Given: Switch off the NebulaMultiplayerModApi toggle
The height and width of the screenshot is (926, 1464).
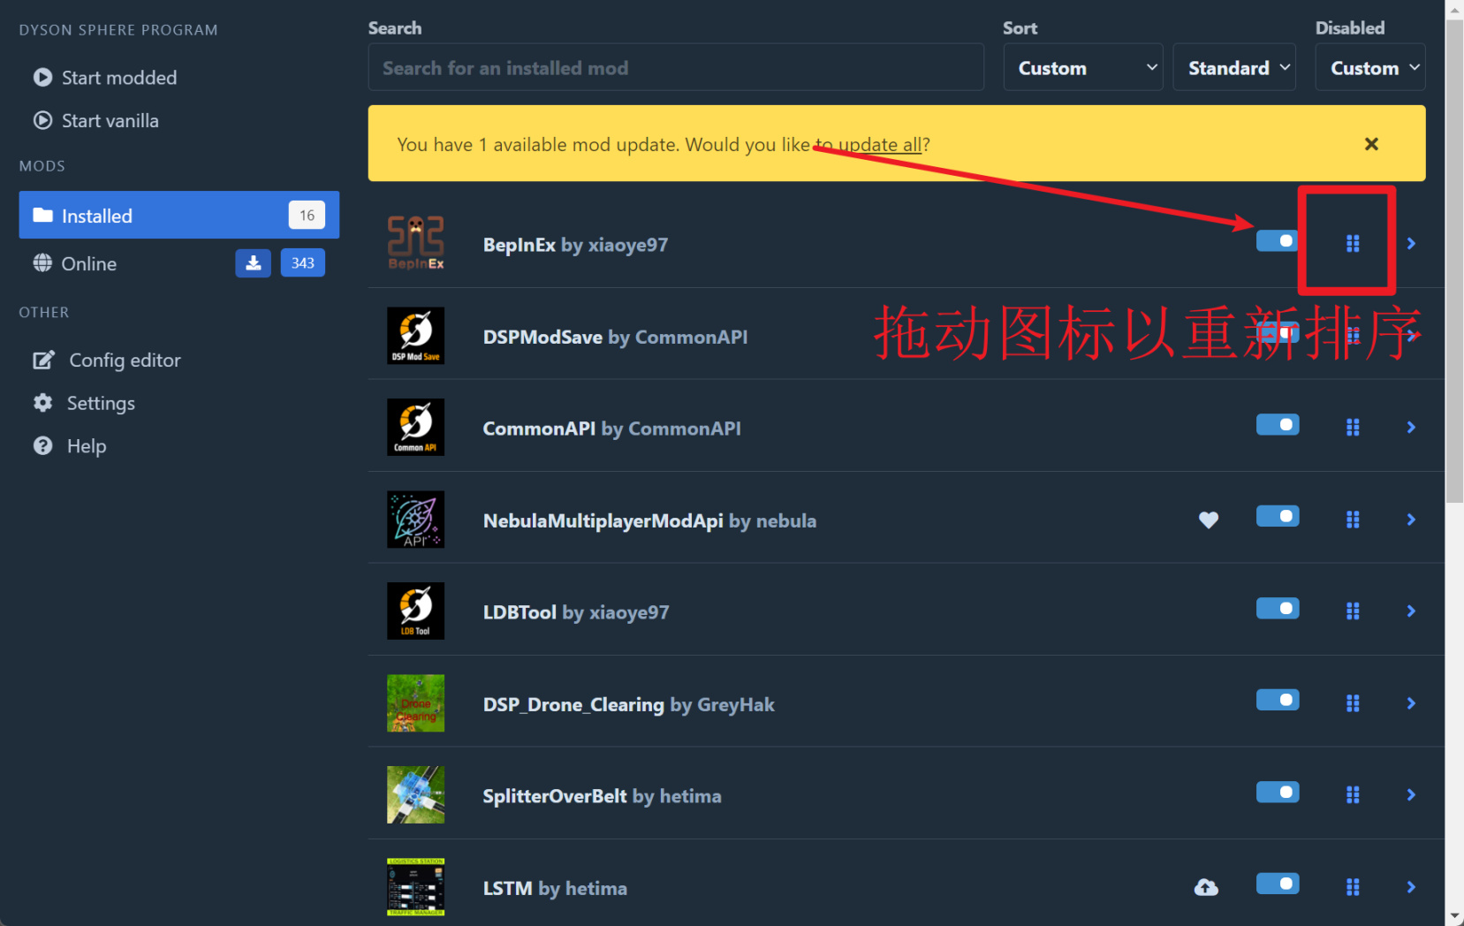Looking at the screenshot, I should pyautogui.click(x=1278, y=516).
